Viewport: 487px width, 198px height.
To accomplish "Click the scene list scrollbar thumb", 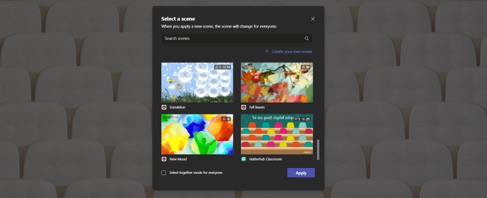I will point(318,150).
